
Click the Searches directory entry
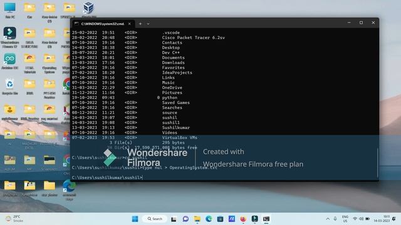[172, 107]
